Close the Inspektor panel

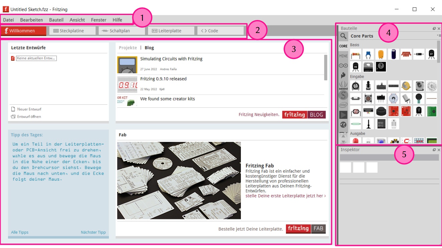point(439,150)
